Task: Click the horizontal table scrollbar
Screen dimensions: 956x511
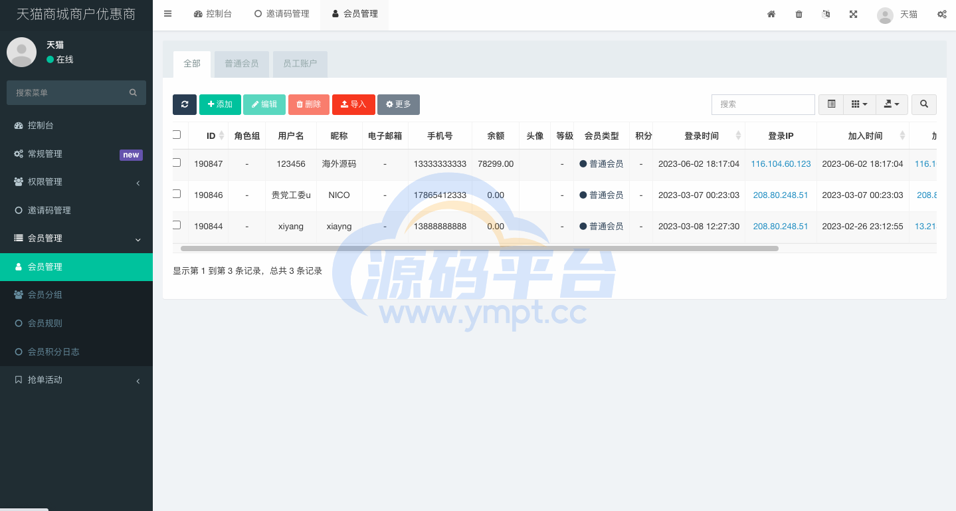Action: [x=479, y=249]
